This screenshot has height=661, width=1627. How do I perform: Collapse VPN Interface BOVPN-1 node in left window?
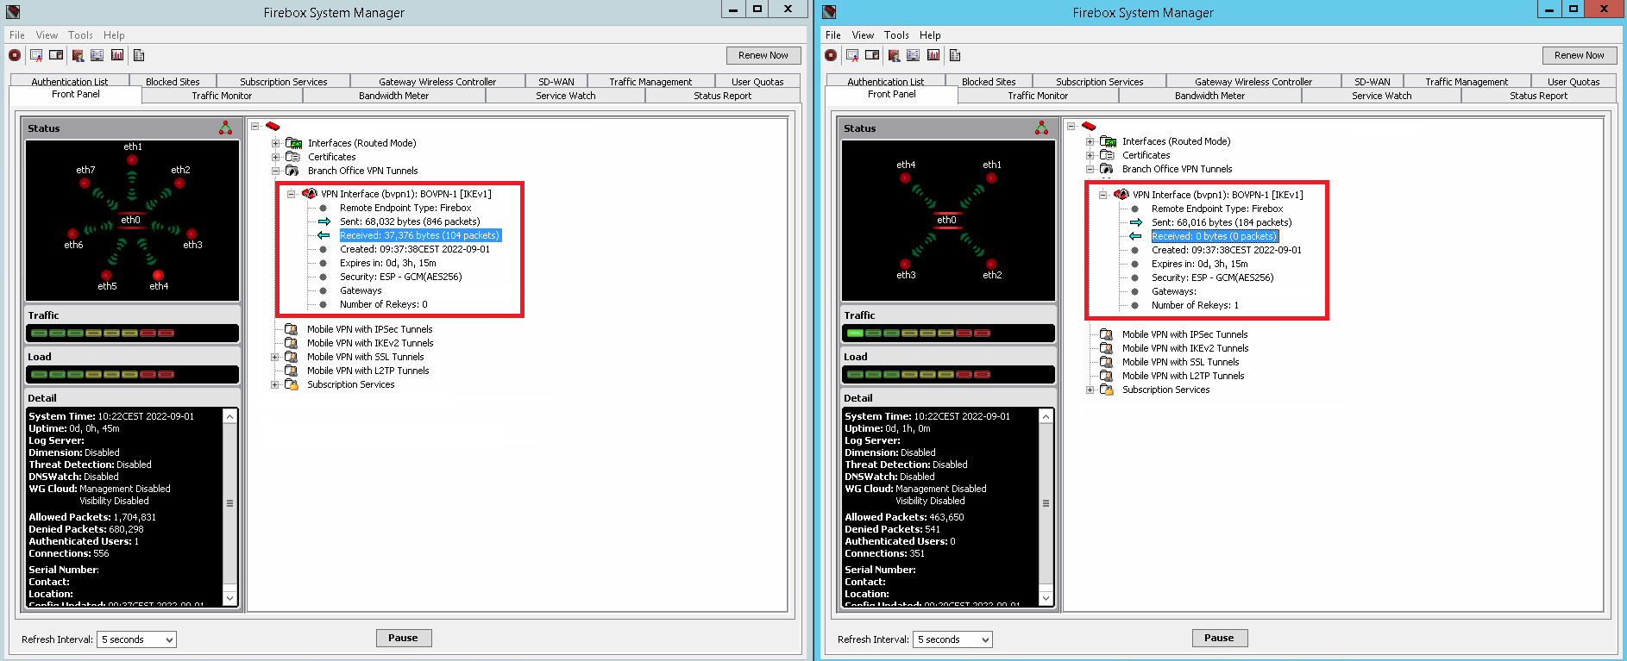point(292,194)
